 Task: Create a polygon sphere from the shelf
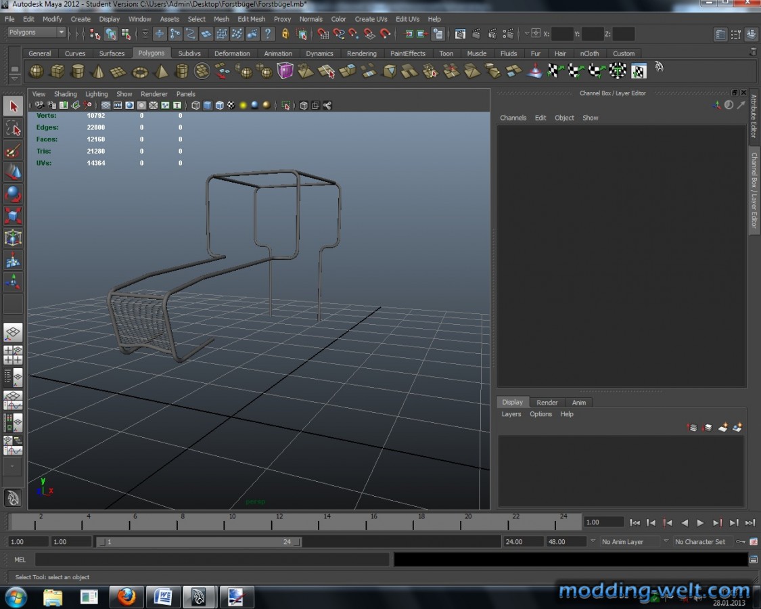pyautogui.click(x=37, y=72)
